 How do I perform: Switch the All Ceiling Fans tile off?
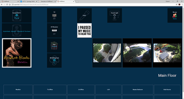[x=54, y=60]
